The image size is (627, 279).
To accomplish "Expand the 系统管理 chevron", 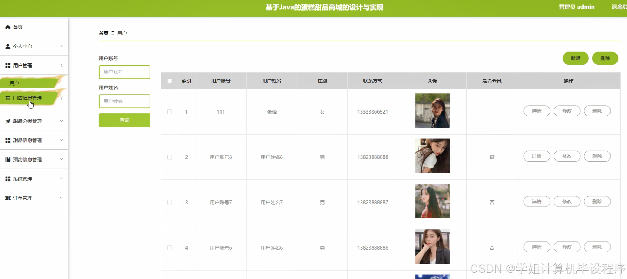I will pyautogui.click(x=61, y=179).
